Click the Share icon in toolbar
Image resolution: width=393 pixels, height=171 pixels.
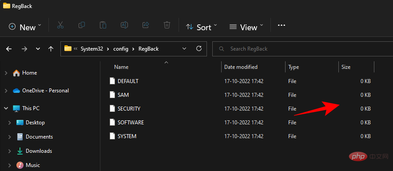[x=146, y=25]
